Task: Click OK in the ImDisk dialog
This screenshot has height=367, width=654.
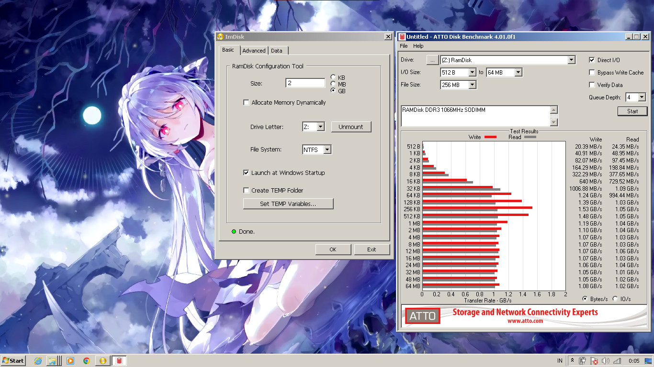Action: click(x=333, y=249)
